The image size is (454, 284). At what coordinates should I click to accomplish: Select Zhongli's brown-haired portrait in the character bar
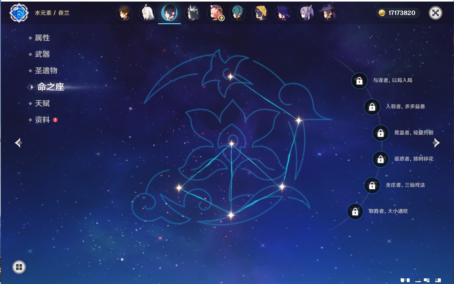click(124, 13)
